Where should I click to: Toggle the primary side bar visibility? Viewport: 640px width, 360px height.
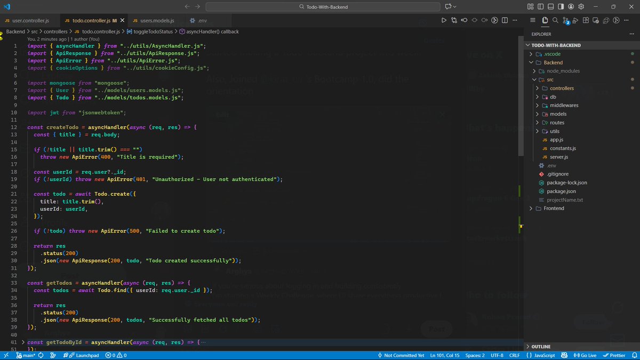(540, 6)
